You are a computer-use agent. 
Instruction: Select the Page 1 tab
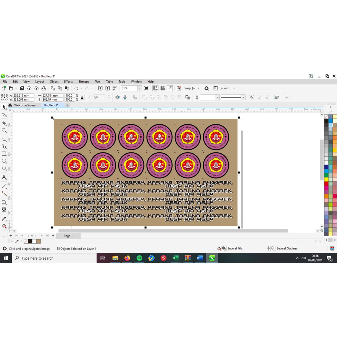(68, 236)
